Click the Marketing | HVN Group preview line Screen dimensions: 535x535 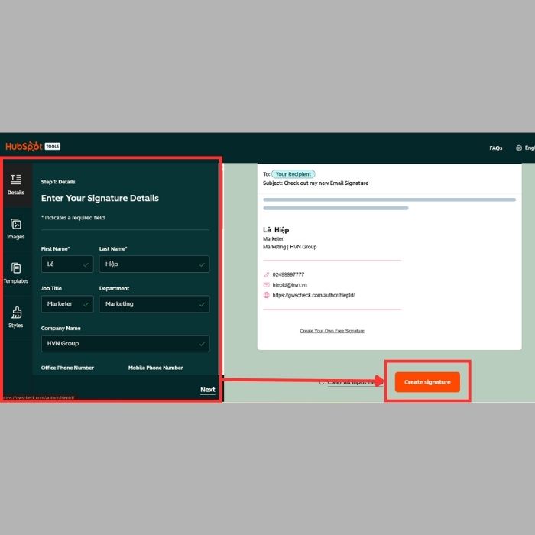click(290, 247)
